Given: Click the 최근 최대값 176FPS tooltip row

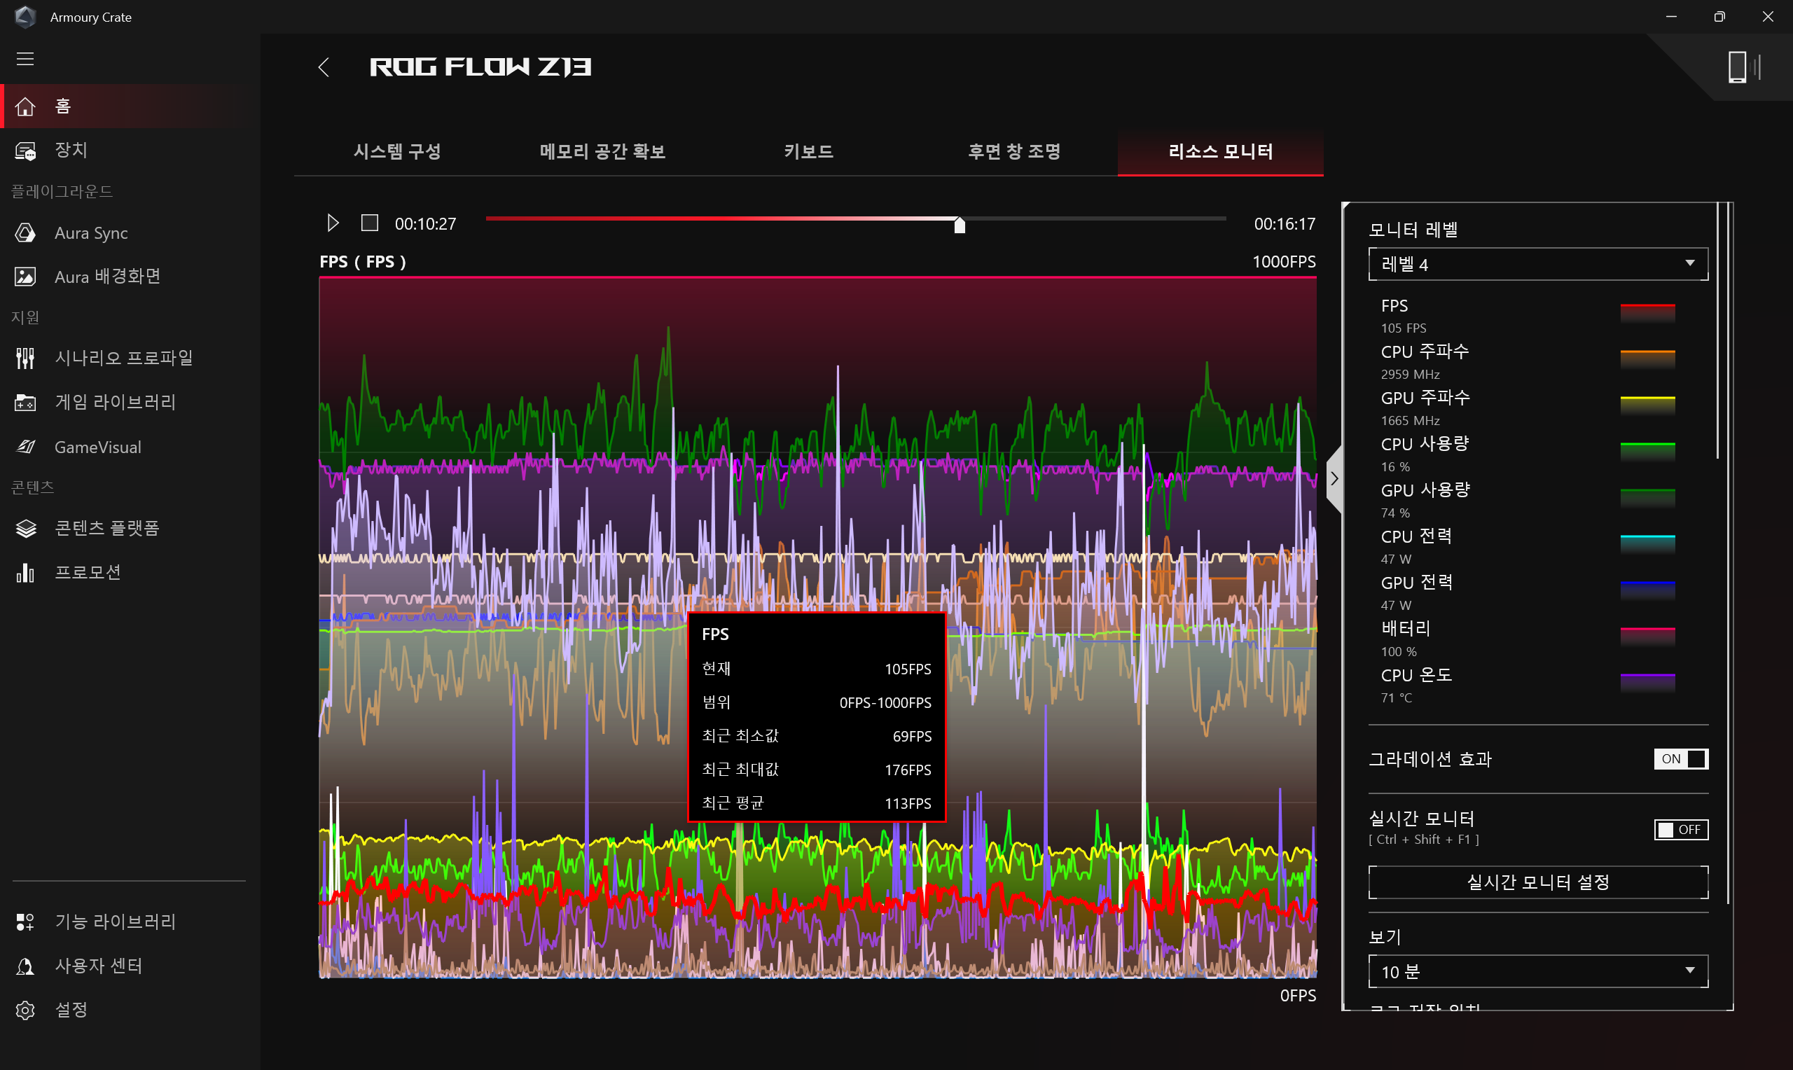Looking at the screenshot, I should pyautogui.click(x=816, y=770).
